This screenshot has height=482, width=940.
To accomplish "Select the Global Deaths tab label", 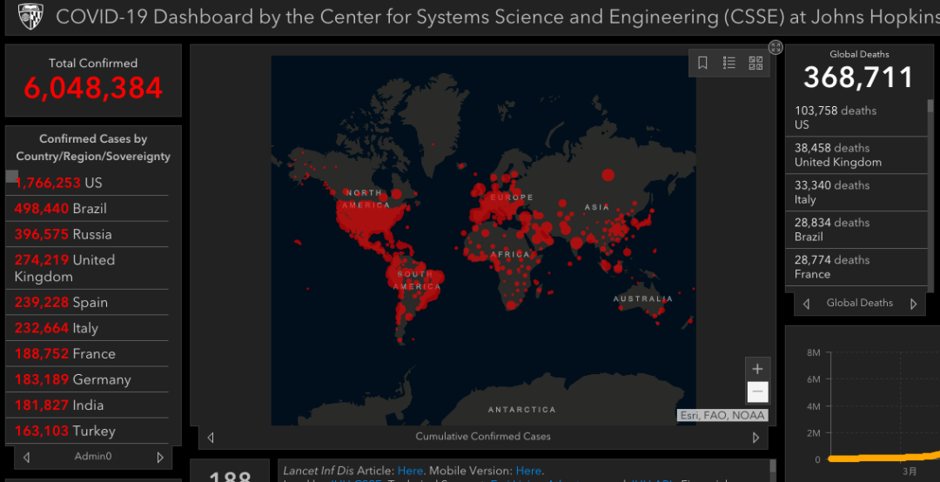I will (860, 303).
